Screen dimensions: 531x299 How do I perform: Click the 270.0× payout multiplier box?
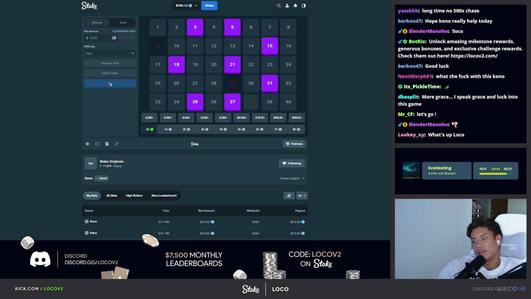[260, 118]
